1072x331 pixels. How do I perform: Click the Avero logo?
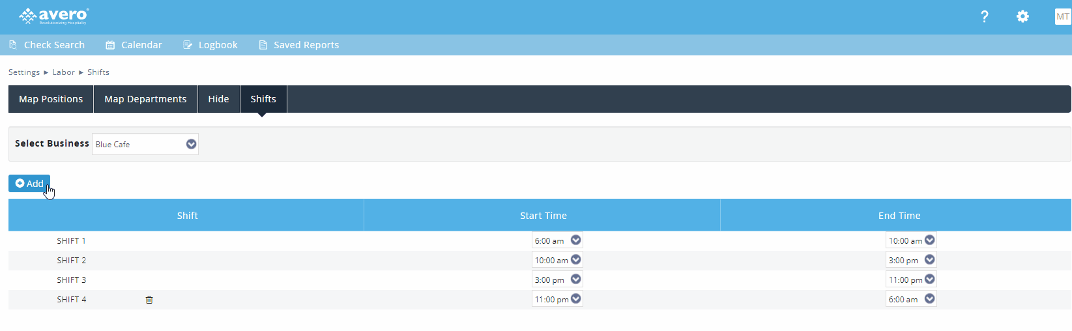(x=54, y=16)
